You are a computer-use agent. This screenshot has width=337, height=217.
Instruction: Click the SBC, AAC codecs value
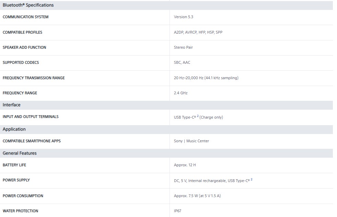182,62
